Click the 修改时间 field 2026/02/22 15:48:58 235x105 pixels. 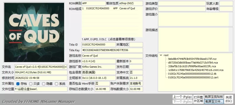pos(41,78)
